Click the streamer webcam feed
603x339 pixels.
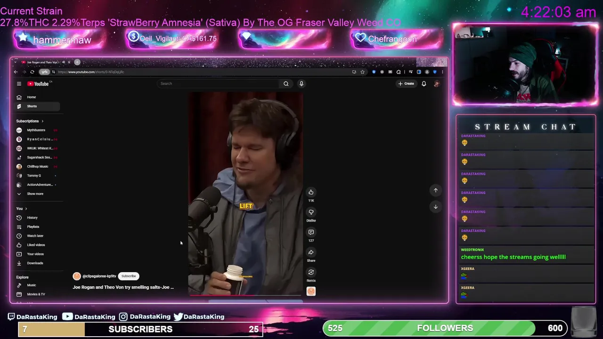coord(525,65)
